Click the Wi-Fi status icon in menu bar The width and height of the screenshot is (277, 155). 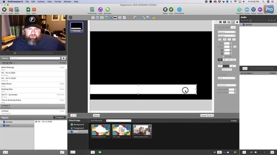[x=235, y=2]
